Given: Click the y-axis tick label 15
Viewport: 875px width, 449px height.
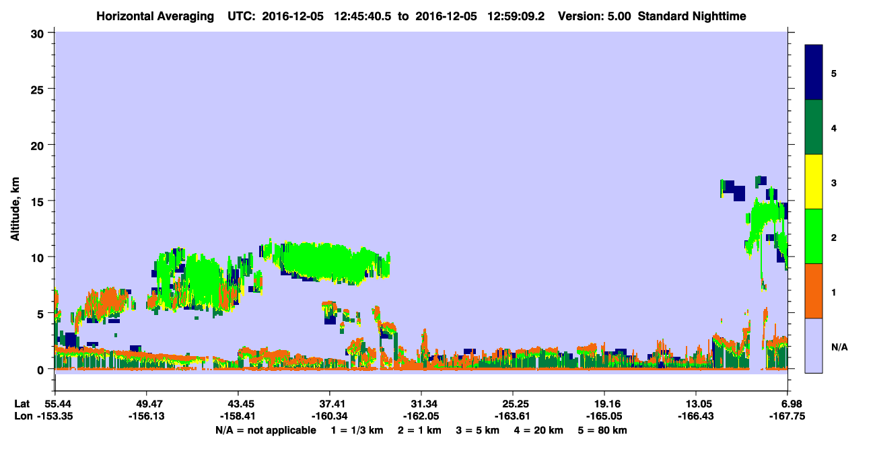Looking at the screenshot, I should [x=39, y=201].
